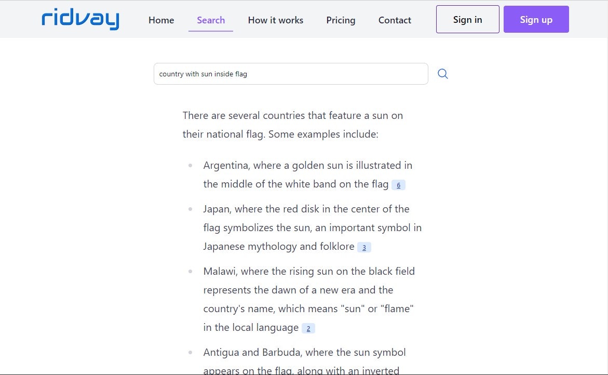Click the text 'Japan, where the red disk'
The height and width of the screenshot is (375, 608).
pos(261,209)
